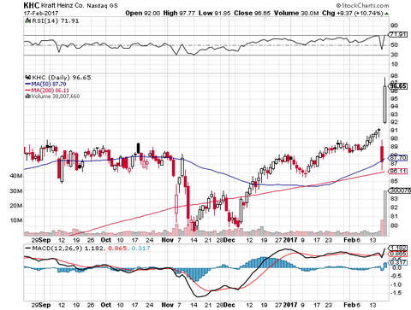Image resolution: width=411 pixels, height=310 pixels.
Task: Click the 95 price axis label
Action: coord(394,99)
